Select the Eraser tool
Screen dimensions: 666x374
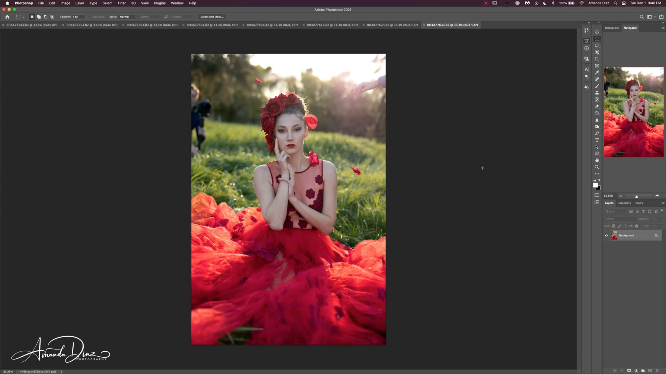pos(597,106)
